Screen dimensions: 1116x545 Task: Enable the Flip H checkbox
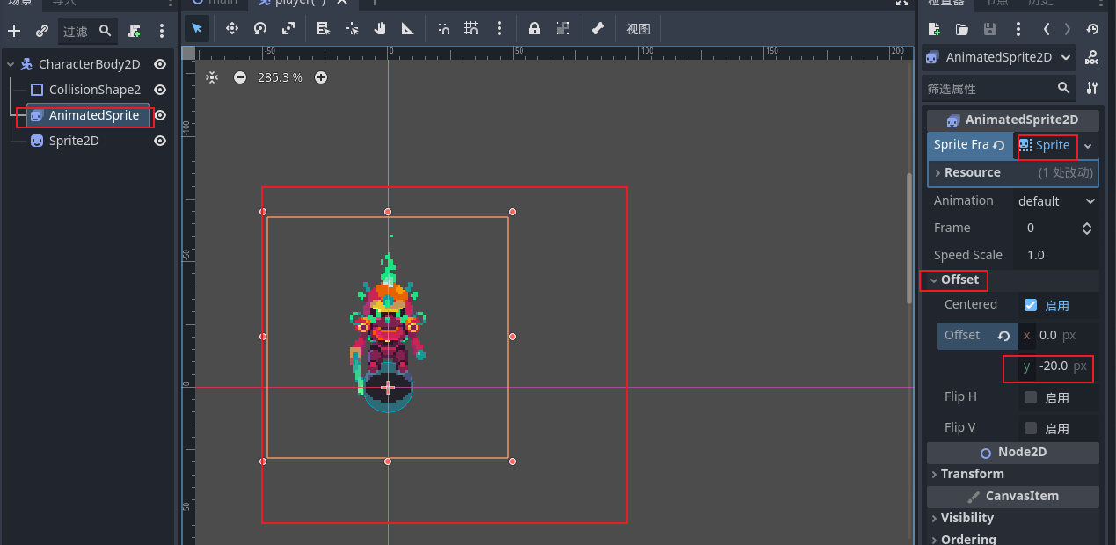(1031, 397)
